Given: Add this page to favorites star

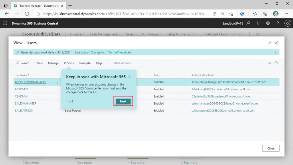Looking at the screenshot, I should pyautogui.click(x=231, y=14).
